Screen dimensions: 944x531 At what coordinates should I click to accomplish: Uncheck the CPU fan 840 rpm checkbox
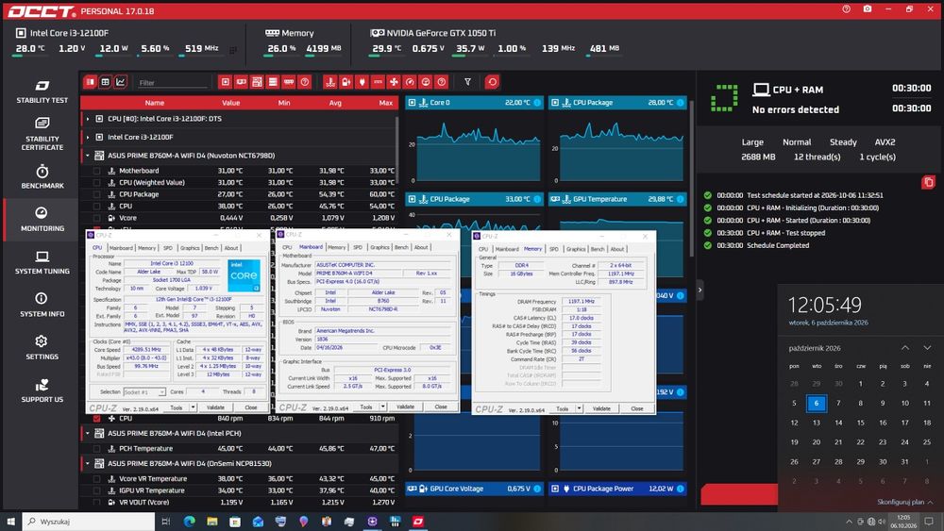[x=96, y=418]
